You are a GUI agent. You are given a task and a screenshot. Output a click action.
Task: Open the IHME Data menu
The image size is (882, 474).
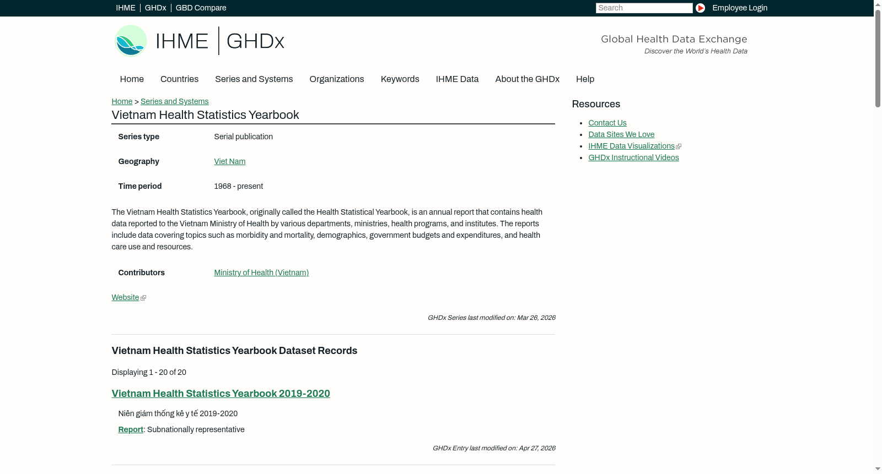click(x=457, y=79)
